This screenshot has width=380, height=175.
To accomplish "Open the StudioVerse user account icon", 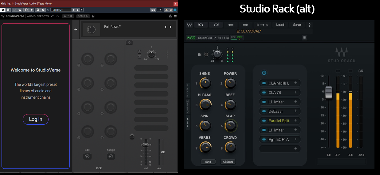I will 170,16.
